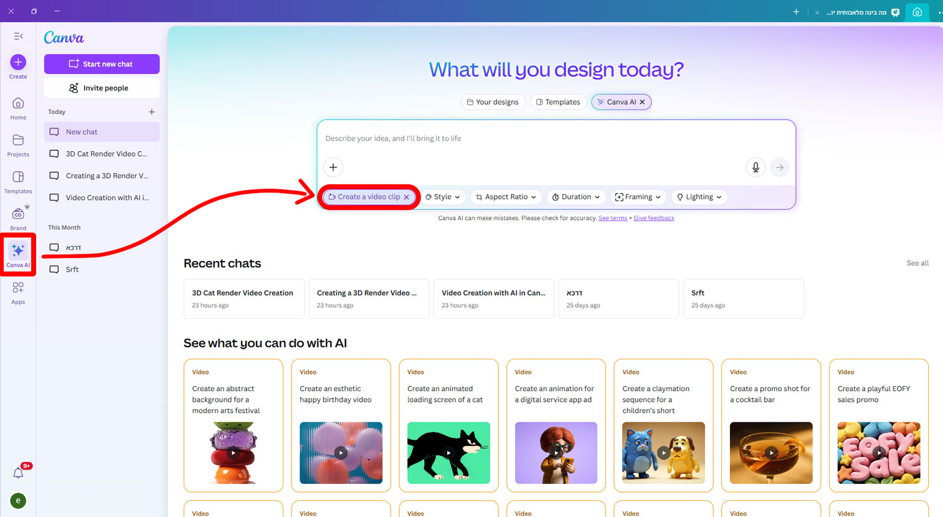This screenshot has height=517, width=943.
Task: Click the prompt text input field
Action: click(556, 138)
